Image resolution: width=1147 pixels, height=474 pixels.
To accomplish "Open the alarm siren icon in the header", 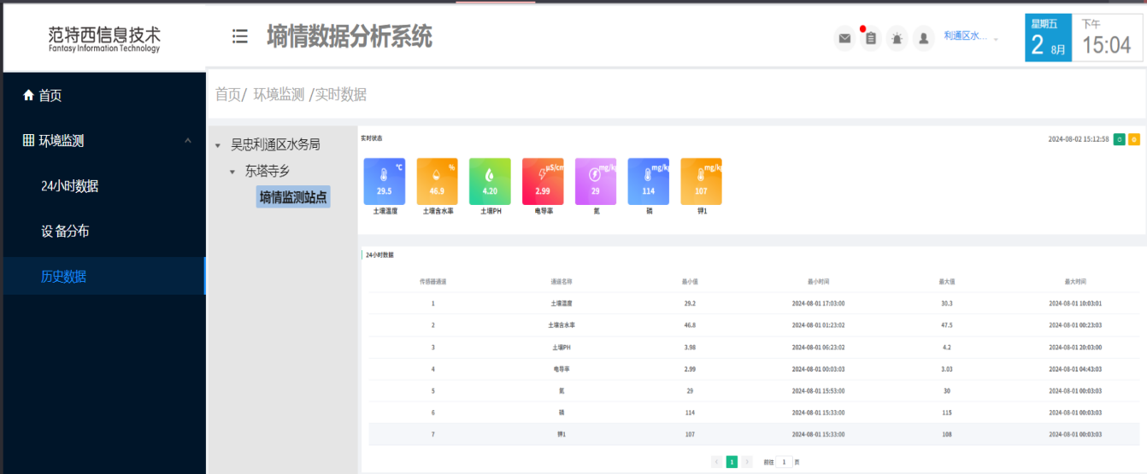I will 897,38.
